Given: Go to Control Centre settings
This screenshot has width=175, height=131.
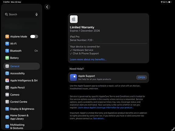Looking at the screenshot, I should click(22, 102).
